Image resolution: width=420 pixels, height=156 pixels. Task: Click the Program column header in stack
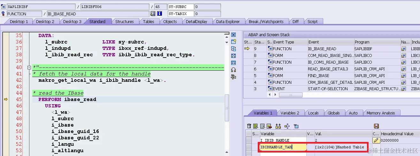click(x=377, y=42)
